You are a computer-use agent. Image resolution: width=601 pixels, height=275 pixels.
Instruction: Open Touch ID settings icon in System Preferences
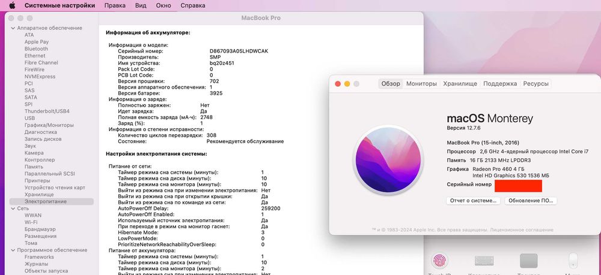(439, 261)
